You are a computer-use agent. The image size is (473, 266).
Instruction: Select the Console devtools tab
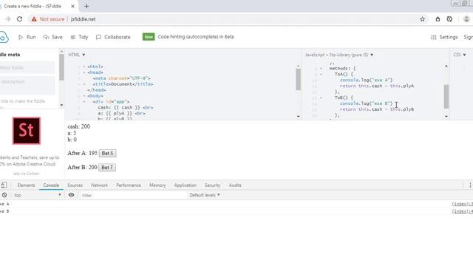(x=51, y=185)
